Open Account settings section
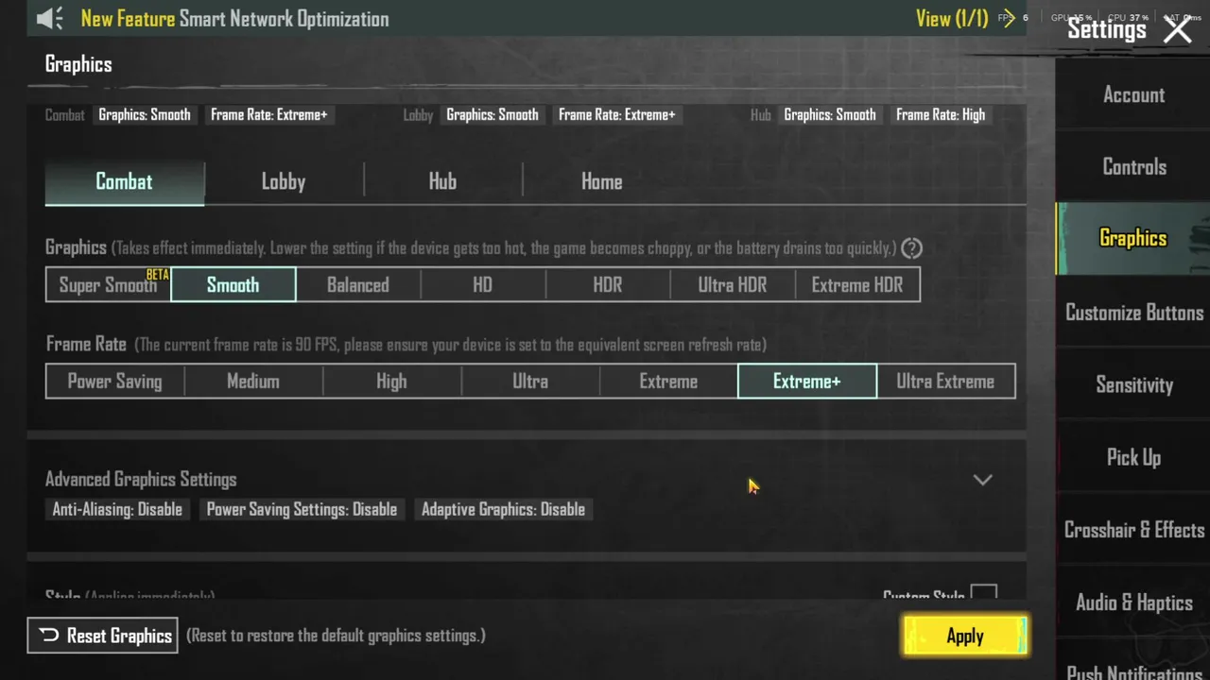The height and width of the screenshot is (680, 1210). pyautogui.click(x=1133, y=94)
